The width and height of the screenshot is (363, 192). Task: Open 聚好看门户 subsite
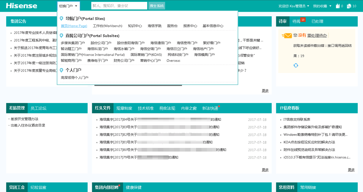click(x=211, y=43)
